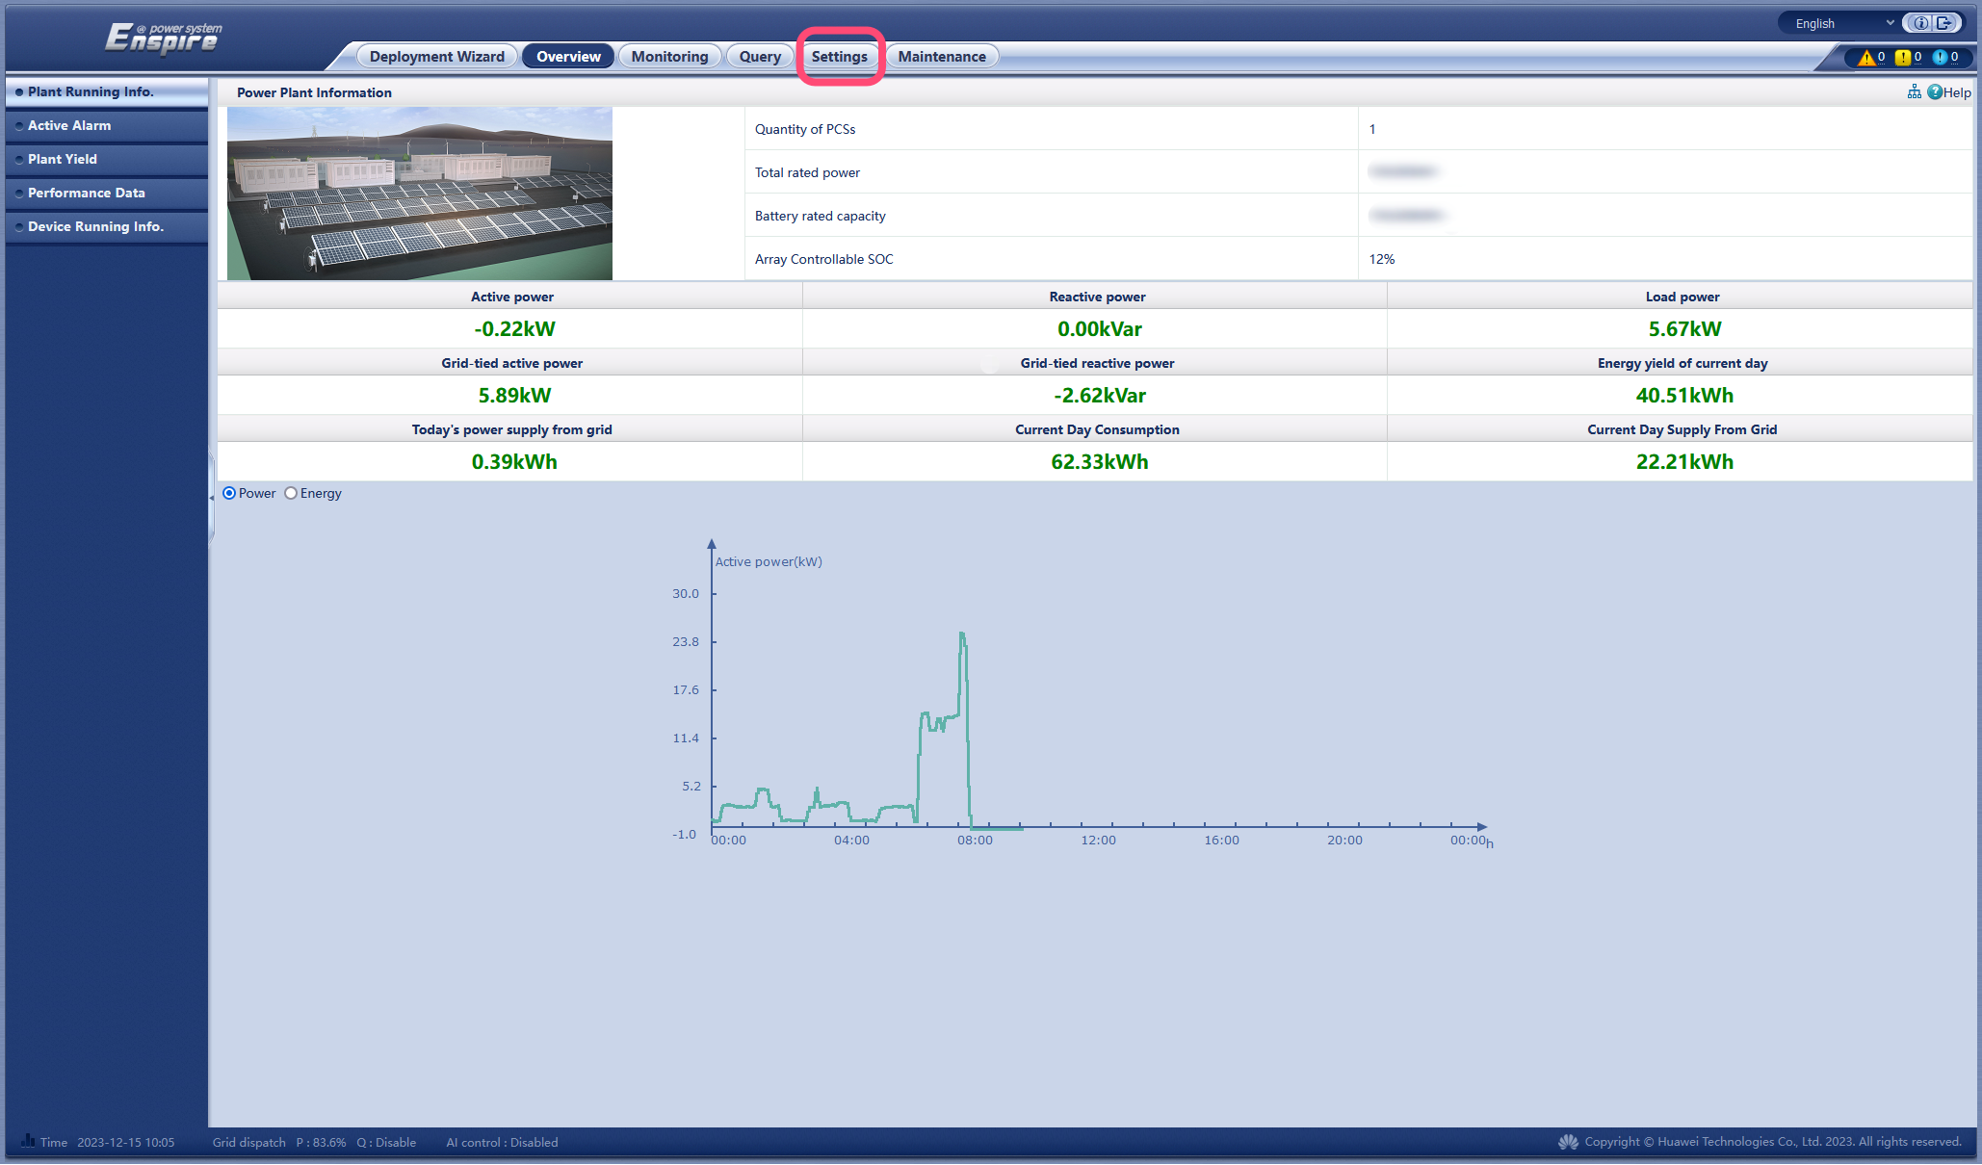The image size is (1982, 1165).
Task: Click the logout icon
Action: pyautogui.click(x=1944, y=23)
